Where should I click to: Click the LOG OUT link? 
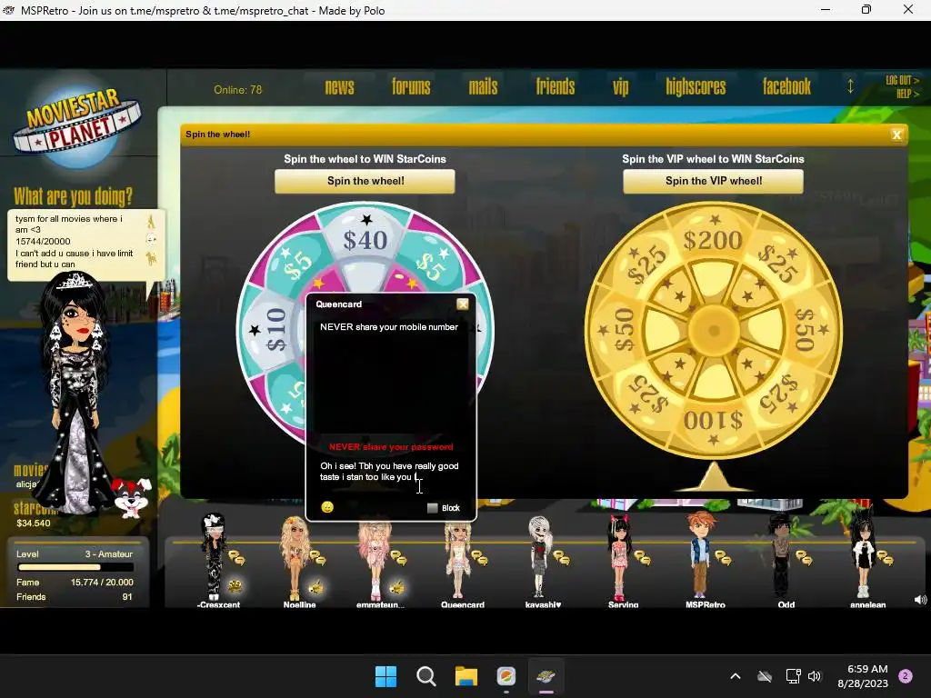(902, 80)
